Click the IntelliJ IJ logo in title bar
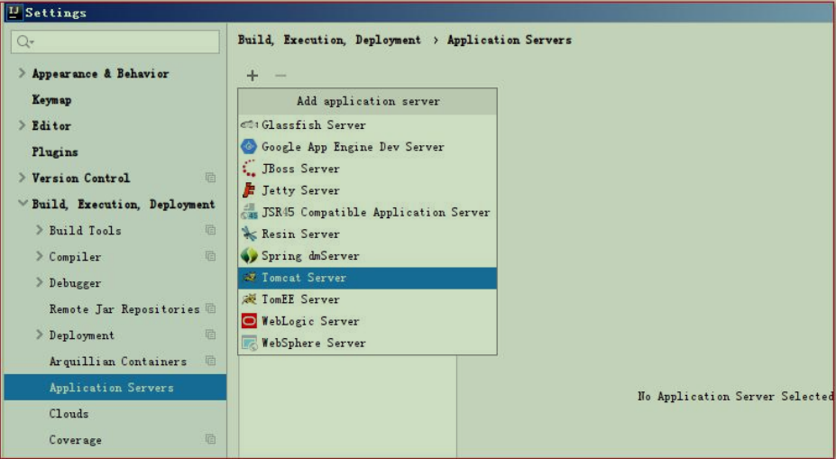The height and width of the screenshot is (459, 836). (14, 13)
